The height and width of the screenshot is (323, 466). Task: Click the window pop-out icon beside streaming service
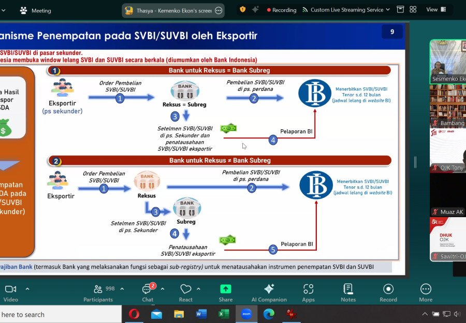click(x=400, y=9)
